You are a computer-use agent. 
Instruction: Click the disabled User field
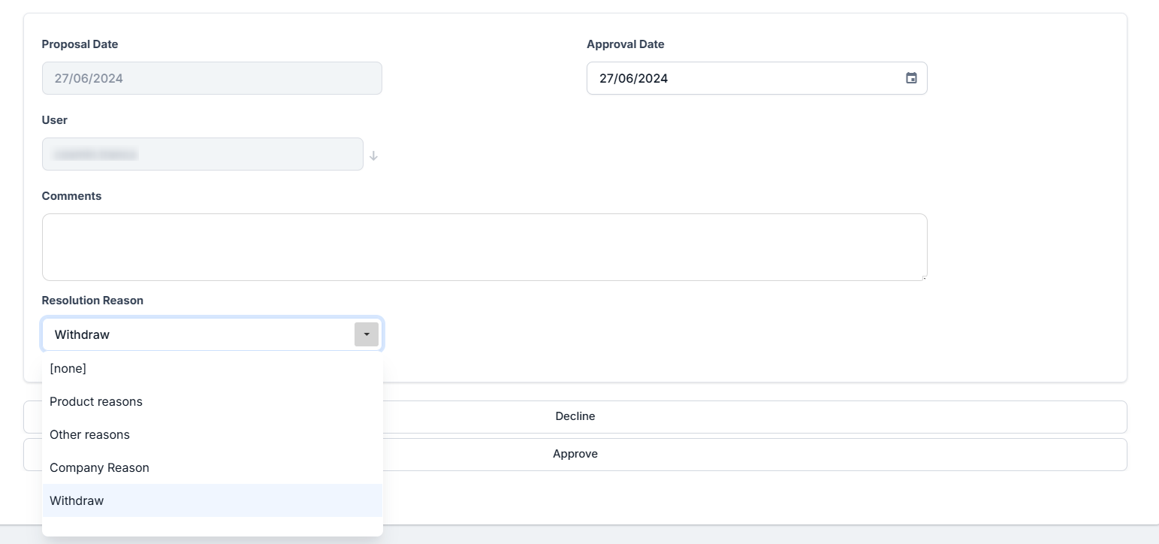(x=202, y=154)
